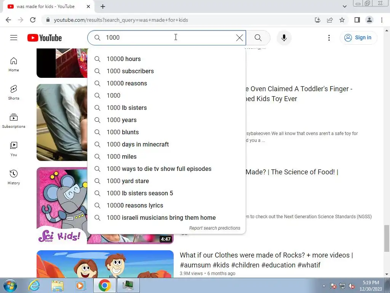Select suggestion "10000 reasons"
This screenshot has width=390, height=293.
(x=166, y=83)
